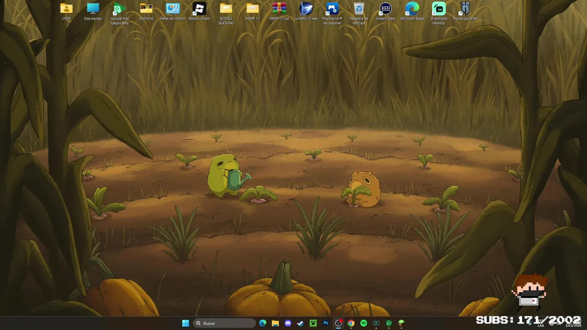The image size is (587, 330).
Task: Select the Stream Deck shortcut
Action: coord(386,12)
